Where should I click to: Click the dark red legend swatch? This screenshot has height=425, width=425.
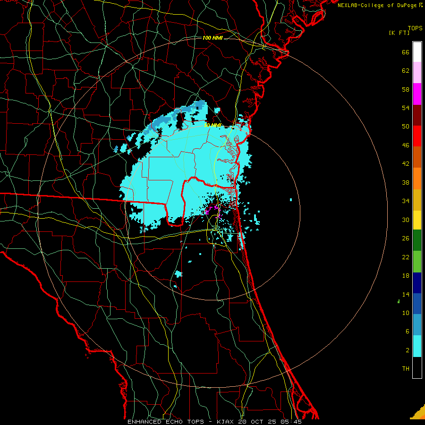tap(417, 115)
